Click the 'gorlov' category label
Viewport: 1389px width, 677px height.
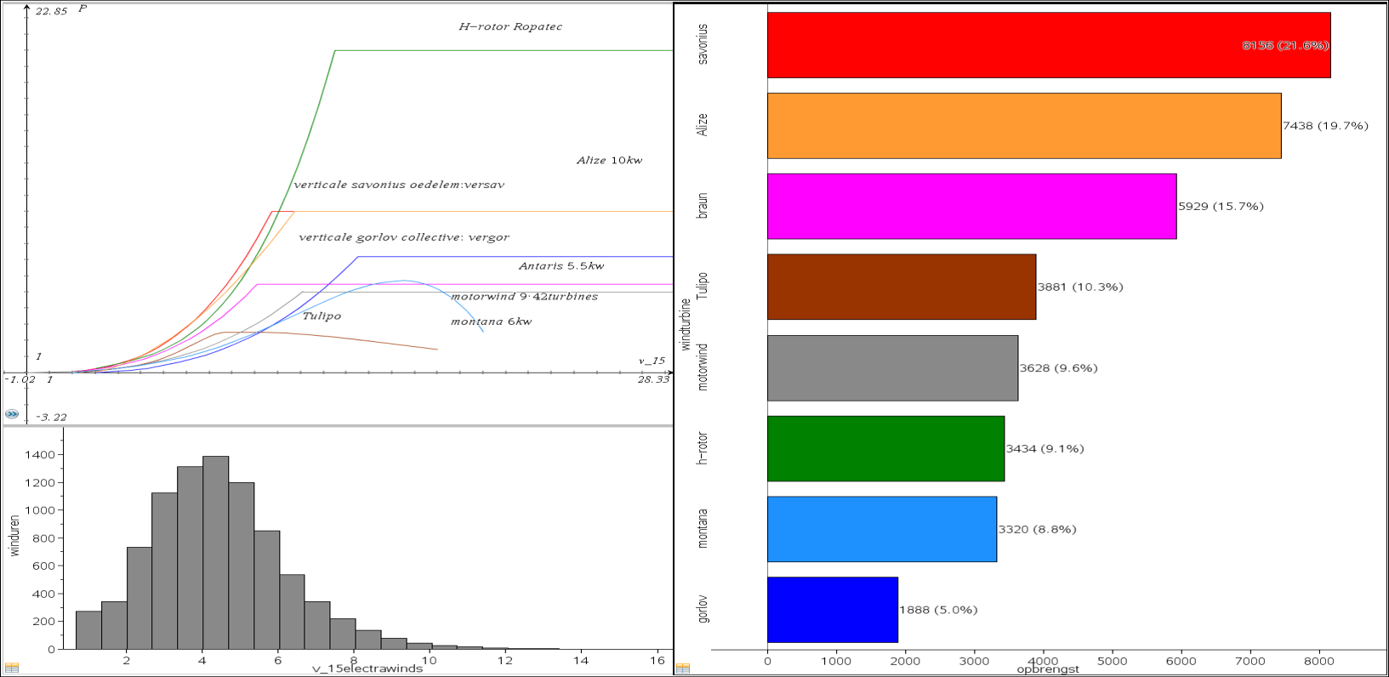[703, 609]
